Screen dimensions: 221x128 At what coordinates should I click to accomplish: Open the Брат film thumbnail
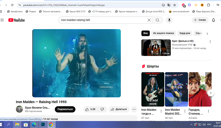coord(156,48)
